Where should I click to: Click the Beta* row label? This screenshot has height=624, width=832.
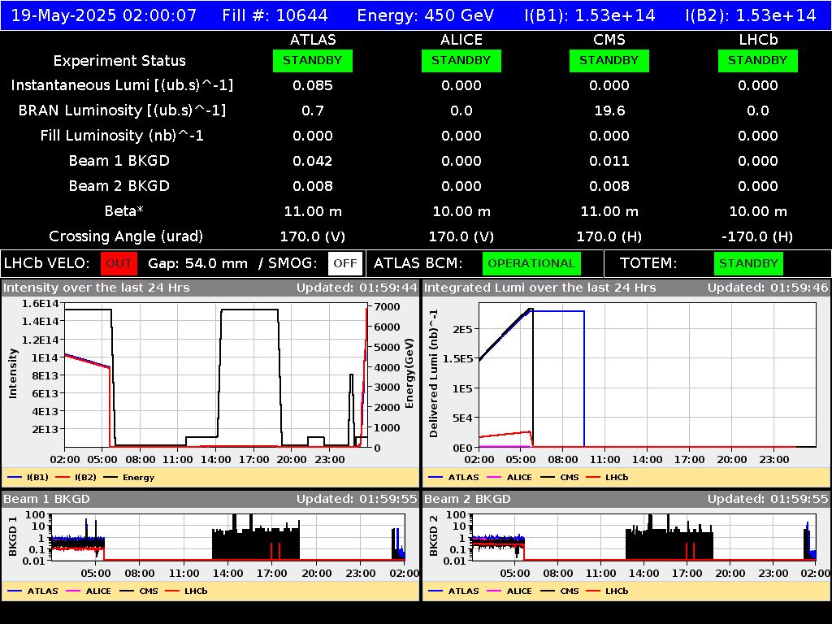(x=124, y=211)
